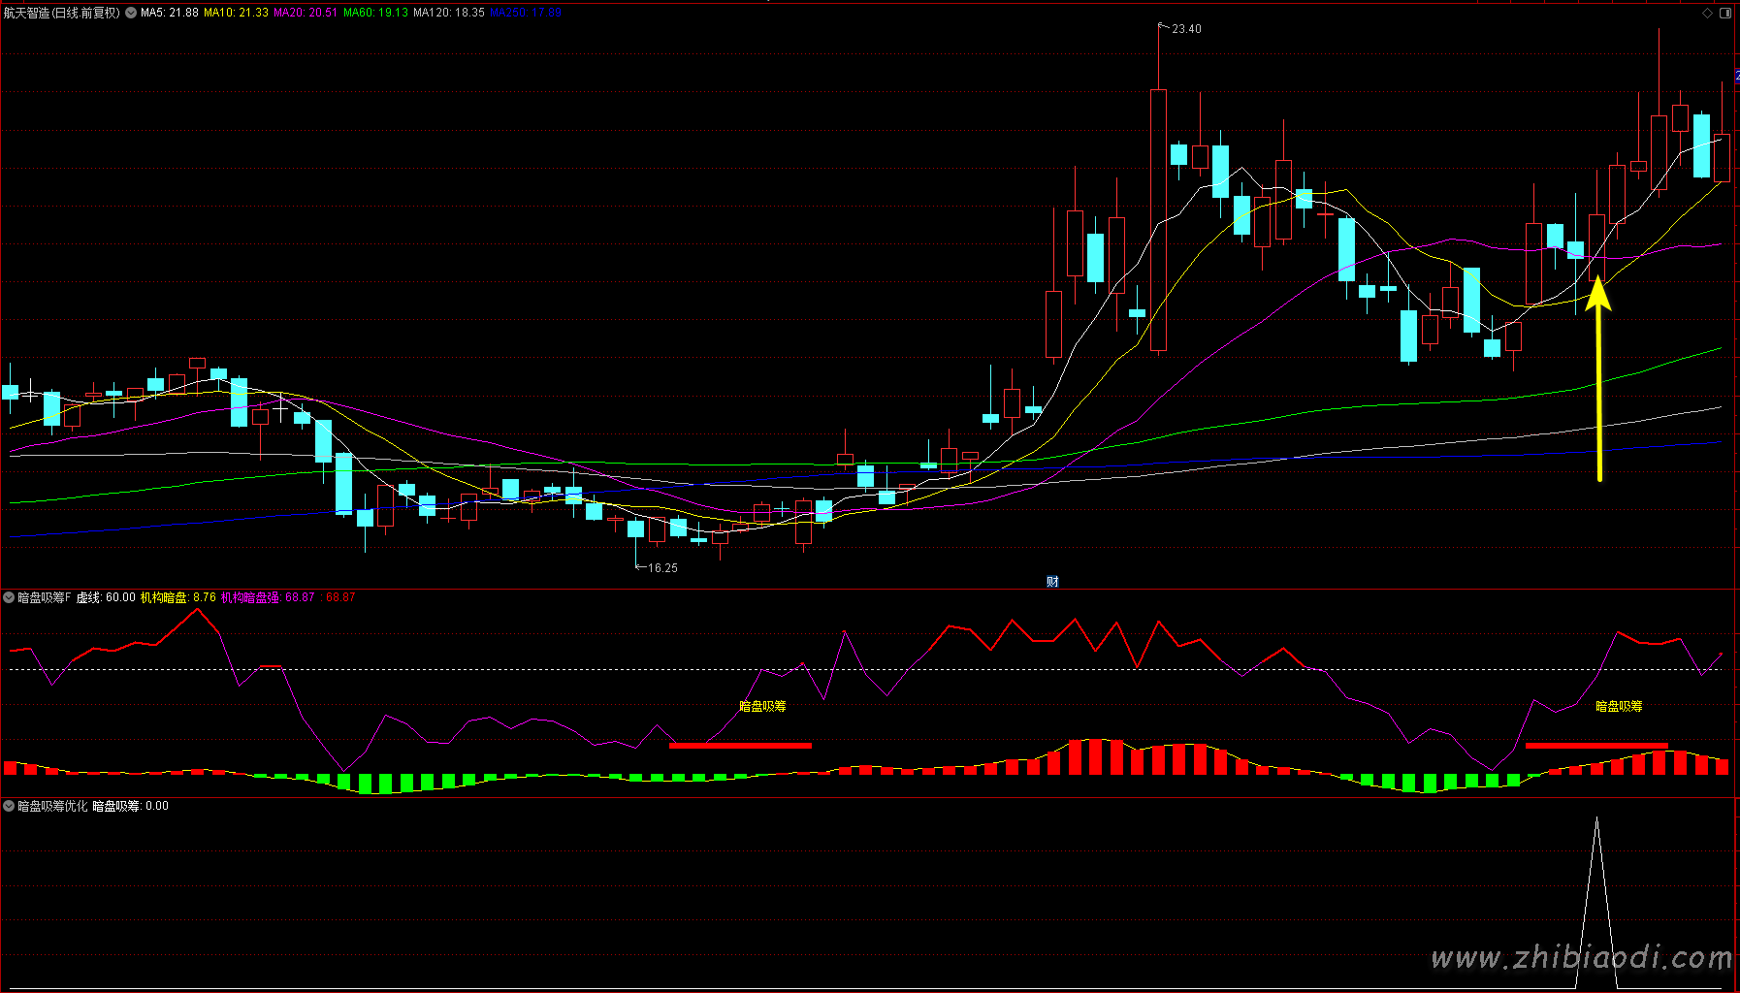Click the blue Z badge on right edge
This screenshot has width=1740, height=993.
tap(1736, 76)
